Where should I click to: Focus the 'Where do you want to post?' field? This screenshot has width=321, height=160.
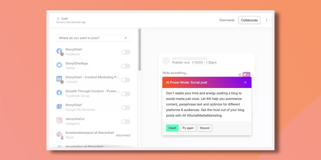click(93, 38)
